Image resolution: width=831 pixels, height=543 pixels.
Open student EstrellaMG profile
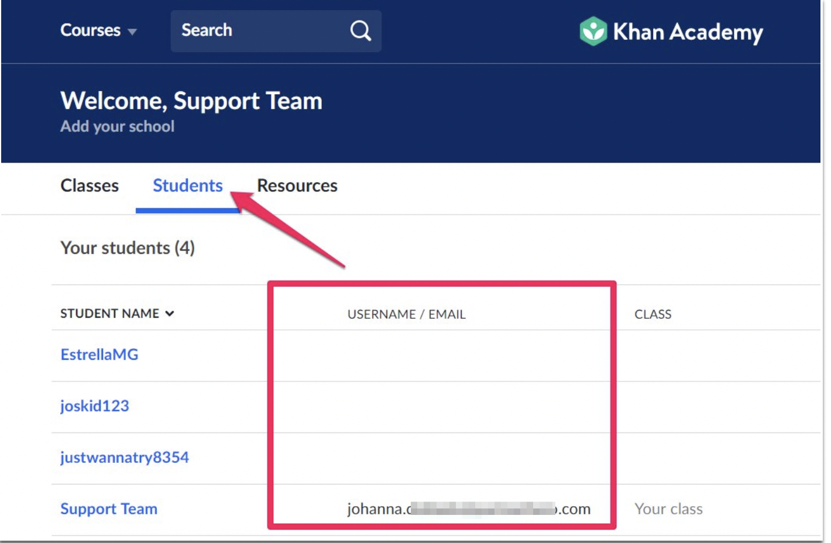pyautogui.click(x=99, y=355)
